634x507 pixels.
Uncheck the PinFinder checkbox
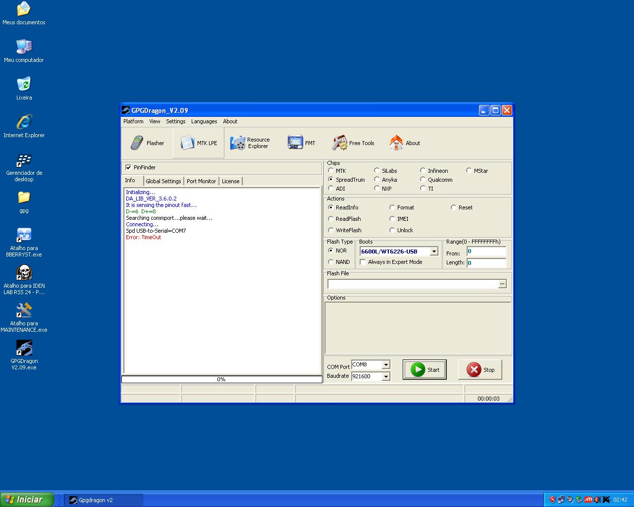(128, 167)
